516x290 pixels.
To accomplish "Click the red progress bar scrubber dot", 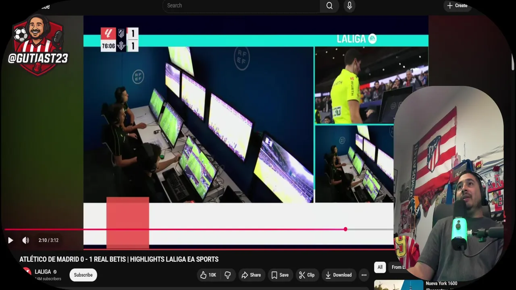I will coord(345,229).
